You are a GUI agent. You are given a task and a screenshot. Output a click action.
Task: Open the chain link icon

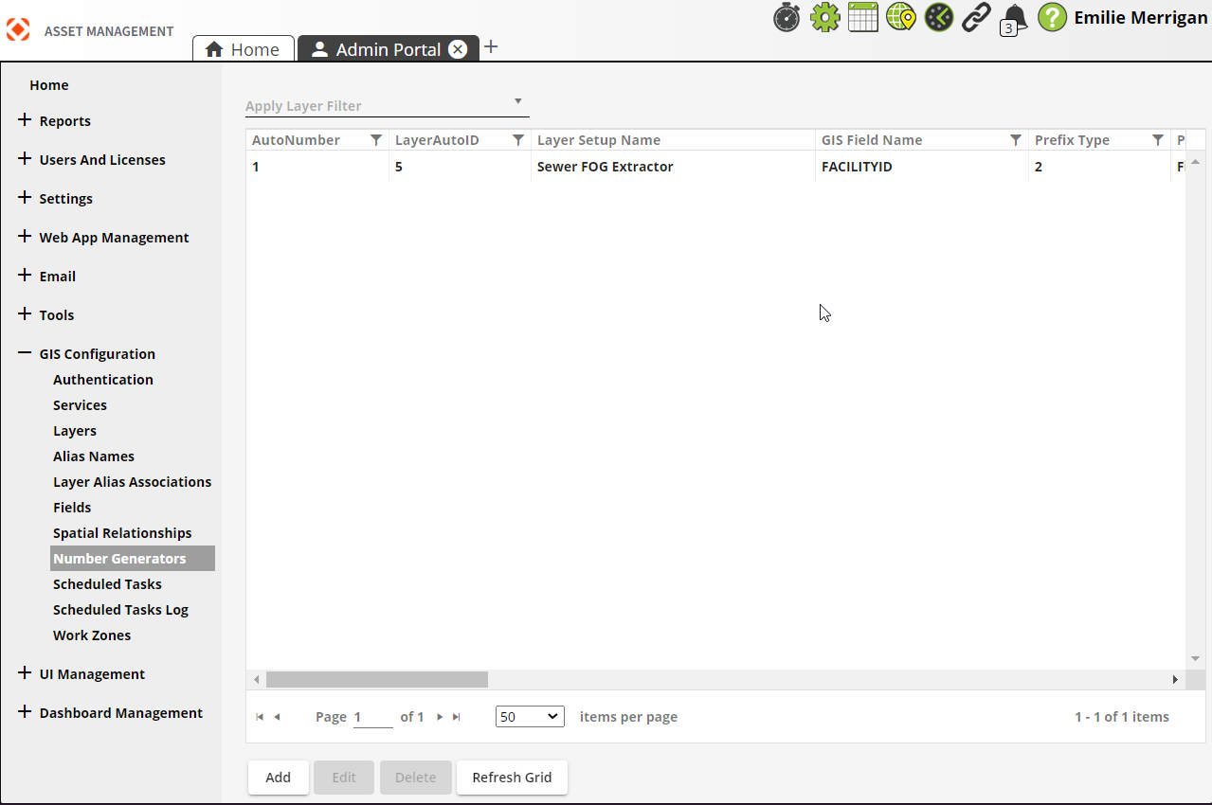(x=976, y=17)
